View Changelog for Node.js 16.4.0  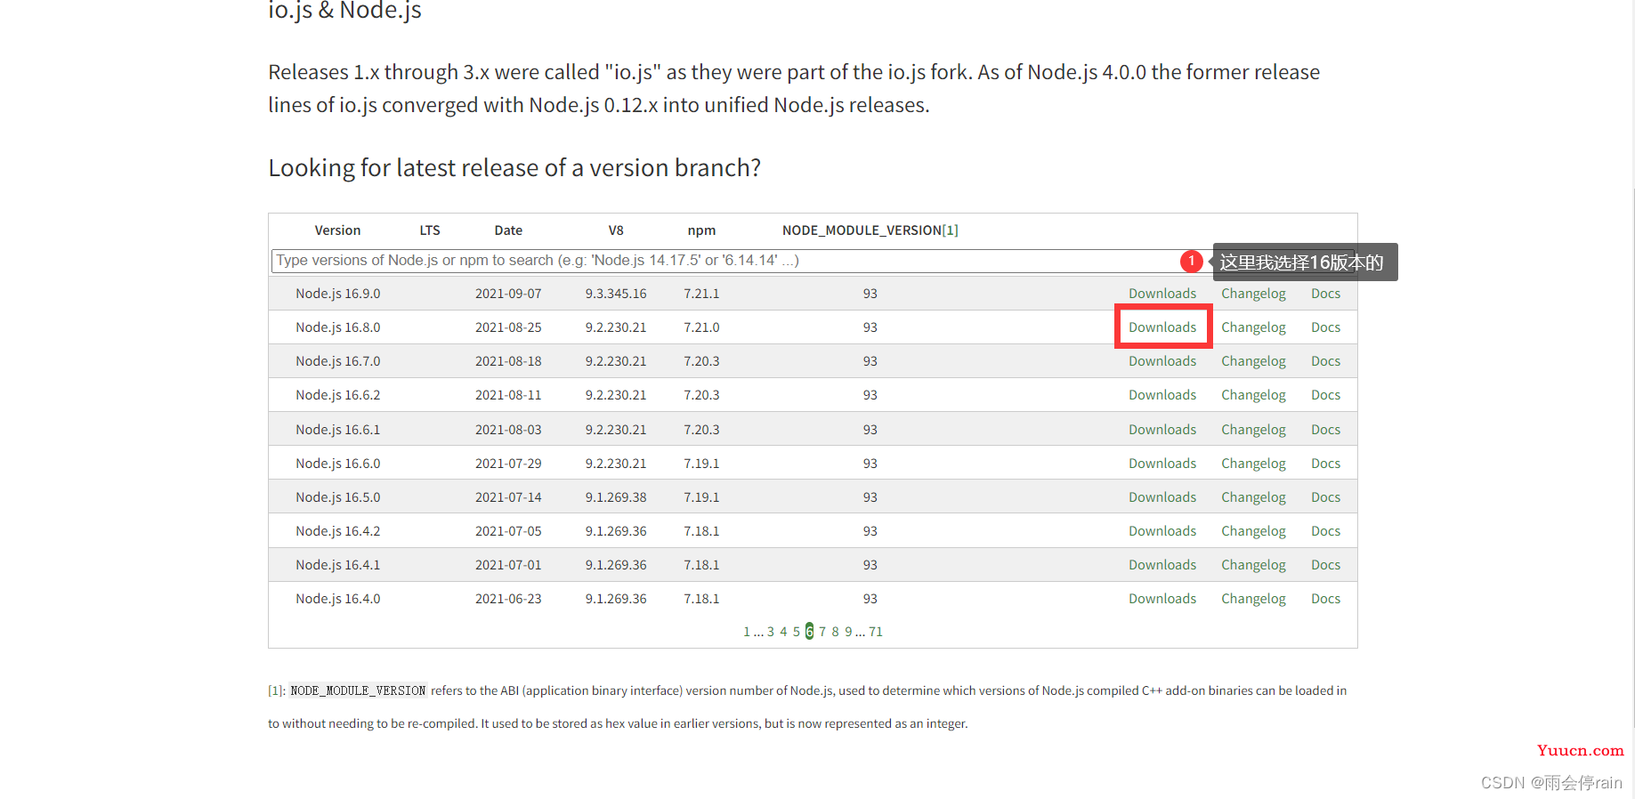coord(1253,599)
